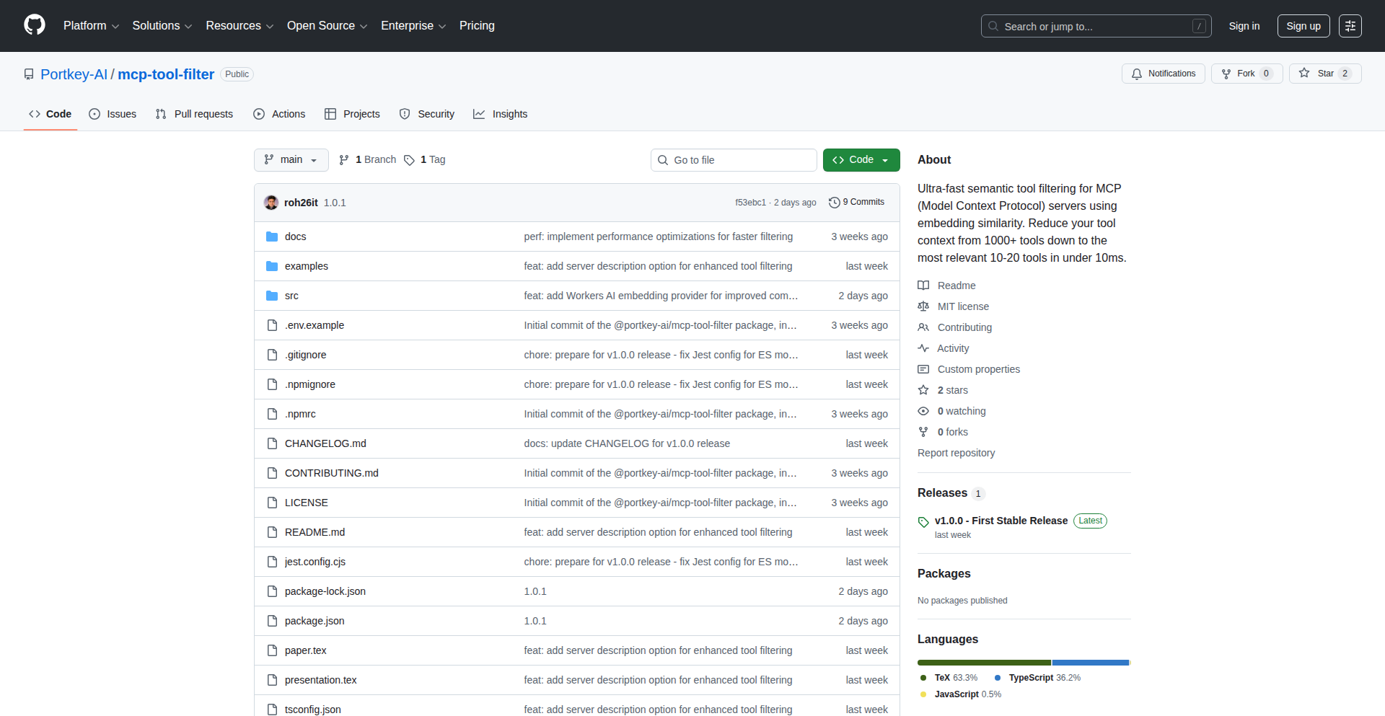Switch to the Issues tab

click(x=113, y=114)
